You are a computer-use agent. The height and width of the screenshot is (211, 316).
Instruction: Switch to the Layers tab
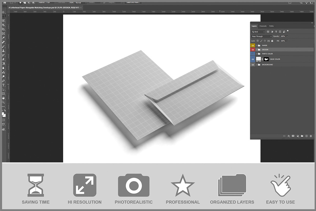tap(254, 26)
